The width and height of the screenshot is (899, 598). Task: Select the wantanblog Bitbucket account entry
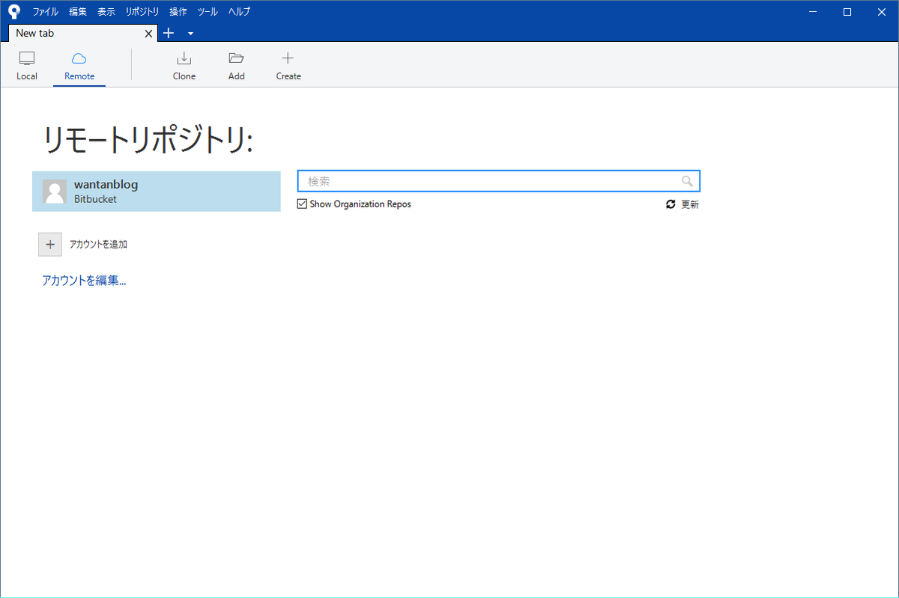pyautogui.click(x=157, y=192)
